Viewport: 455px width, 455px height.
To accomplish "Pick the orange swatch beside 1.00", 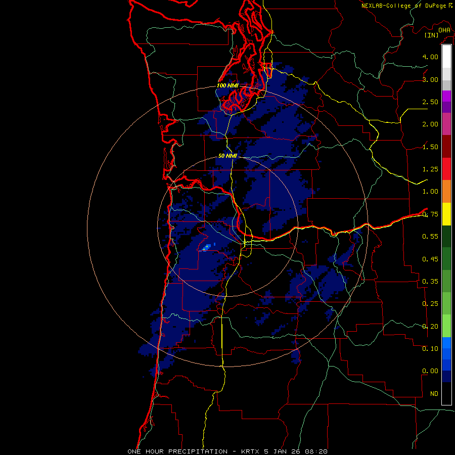I will point(446,192).
